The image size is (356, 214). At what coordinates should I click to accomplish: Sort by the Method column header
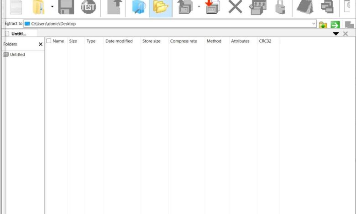click(x=214, y=41)
